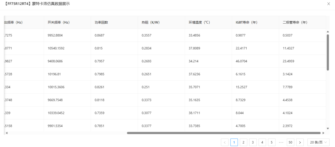Click the vertical scrollbar thumb
The height and width of the screenshot is (147, 335).
[328, 52]
